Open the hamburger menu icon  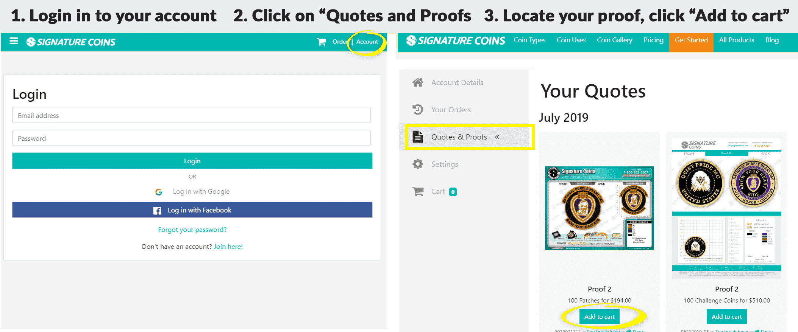14,41
